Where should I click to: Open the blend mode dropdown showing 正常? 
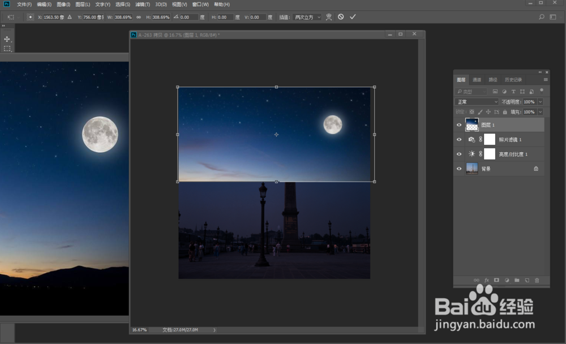click(477, 102)
